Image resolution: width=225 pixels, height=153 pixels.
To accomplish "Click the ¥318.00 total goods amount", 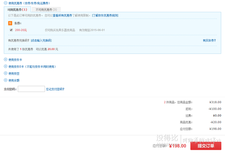I will click(215, 102).
